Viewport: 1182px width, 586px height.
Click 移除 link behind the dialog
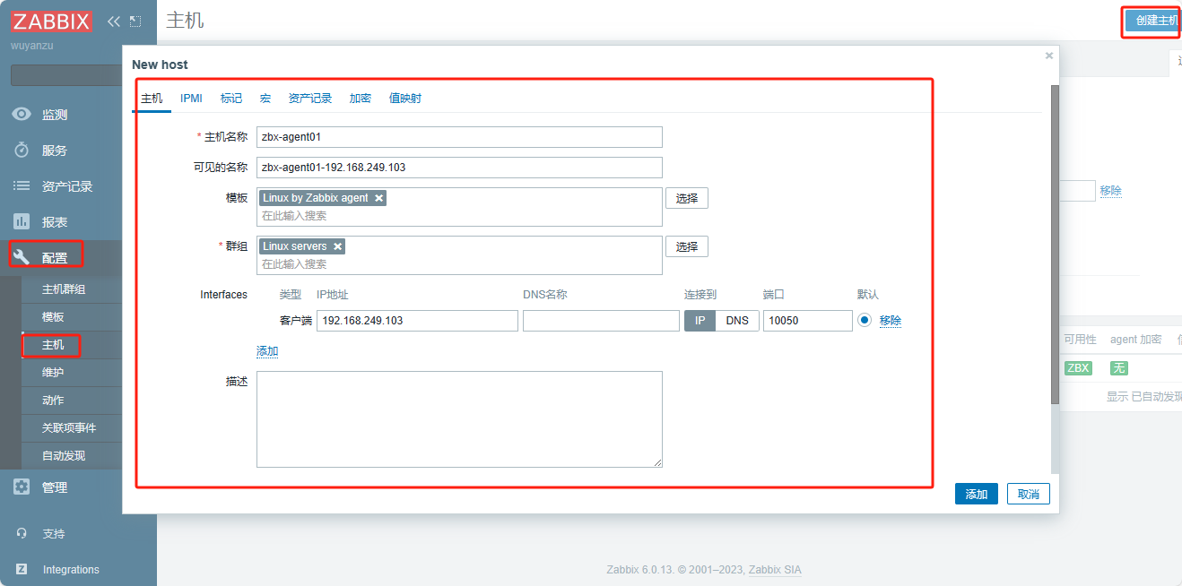(1111, 191)
